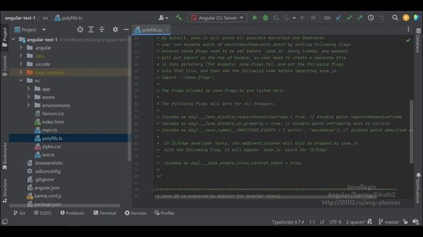Collapse the src folder
Image resolution: width=423 pixels, height=237 pixels.
20,80
